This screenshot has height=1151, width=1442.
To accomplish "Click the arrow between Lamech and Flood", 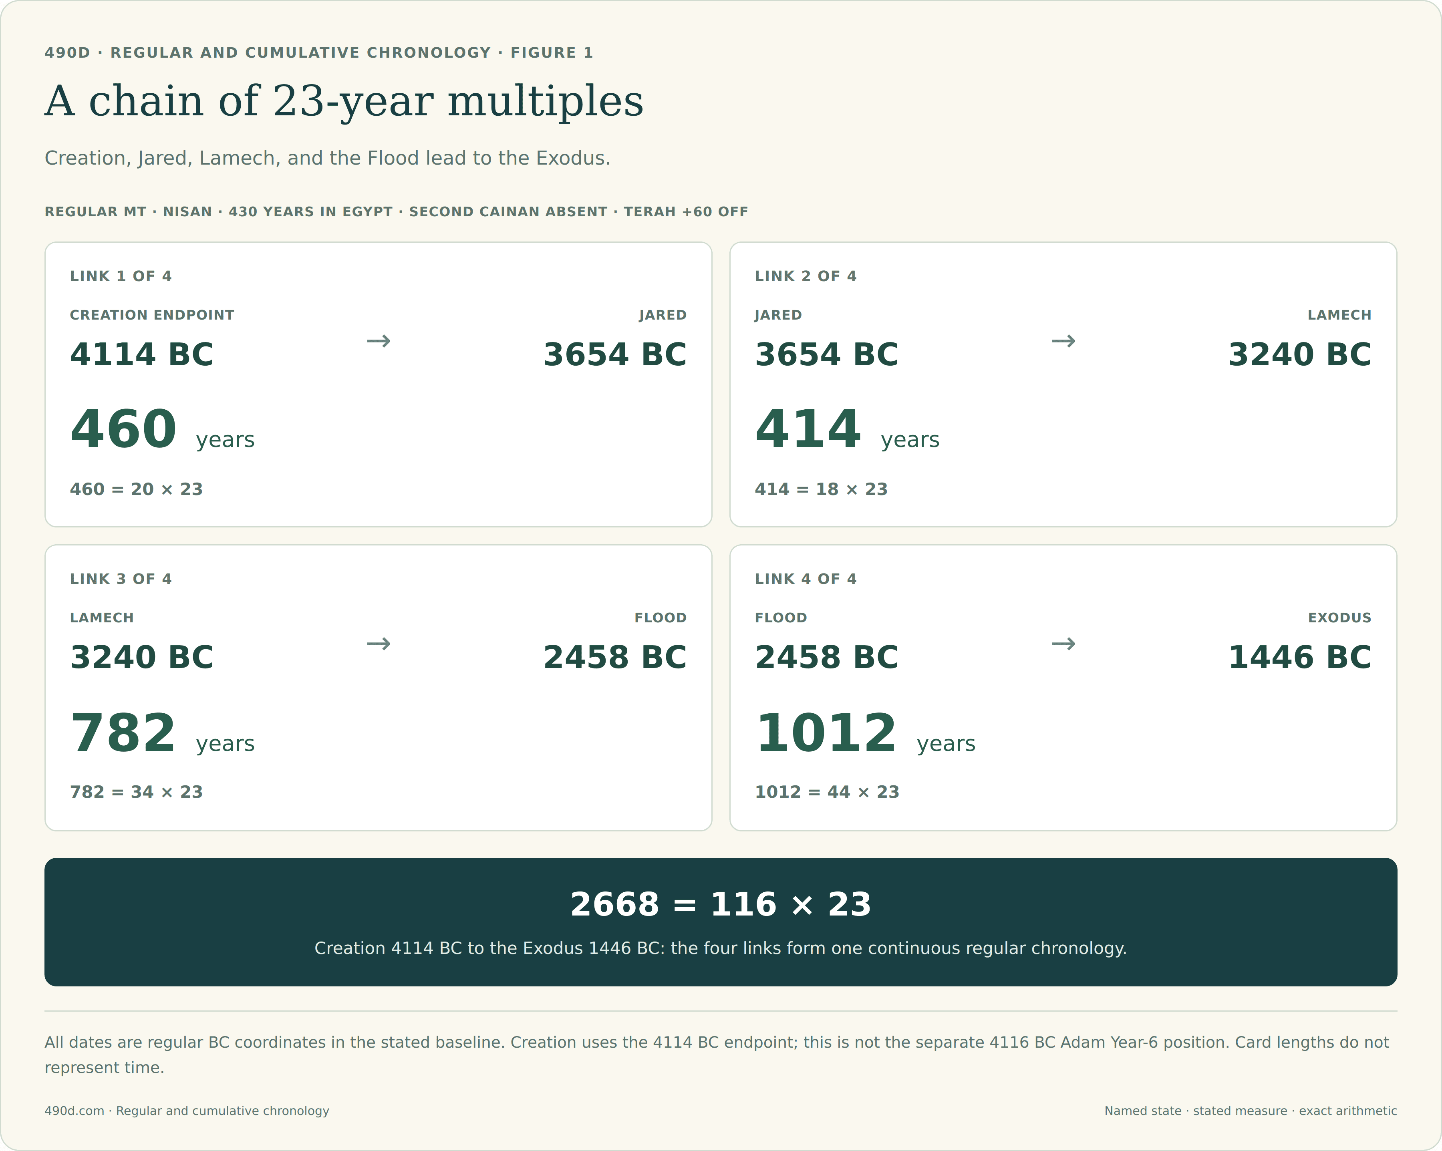I will coord(379,644).
